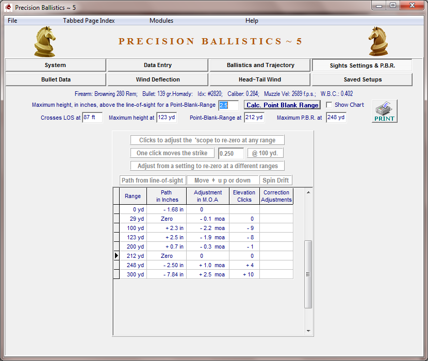Minimize the Precision Ballistics window
Viewport: 428px width, 361px height.
(x=379, y=6)
